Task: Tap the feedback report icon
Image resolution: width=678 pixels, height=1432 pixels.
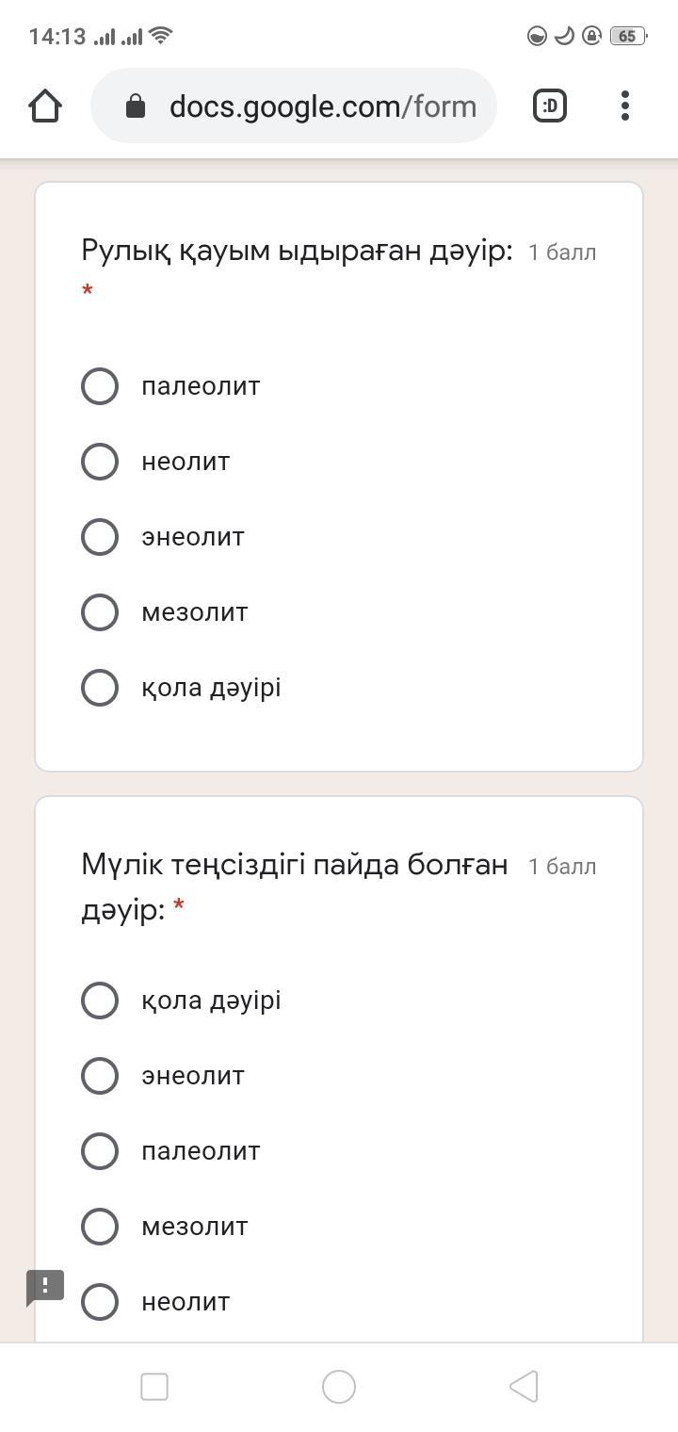Action: click(x=44, y=1288)
